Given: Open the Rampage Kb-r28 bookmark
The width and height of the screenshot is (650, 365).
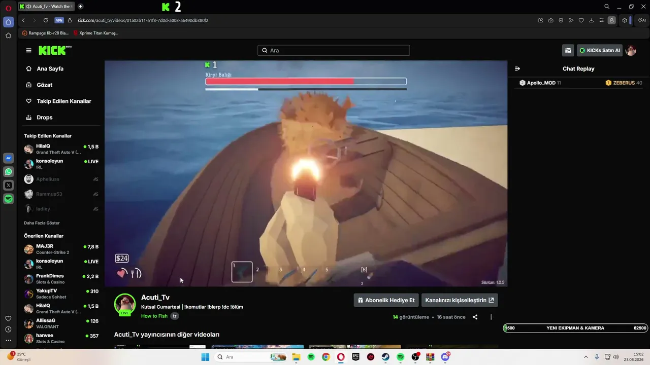Looking at the screenshot, I should [x=45, y=33].
